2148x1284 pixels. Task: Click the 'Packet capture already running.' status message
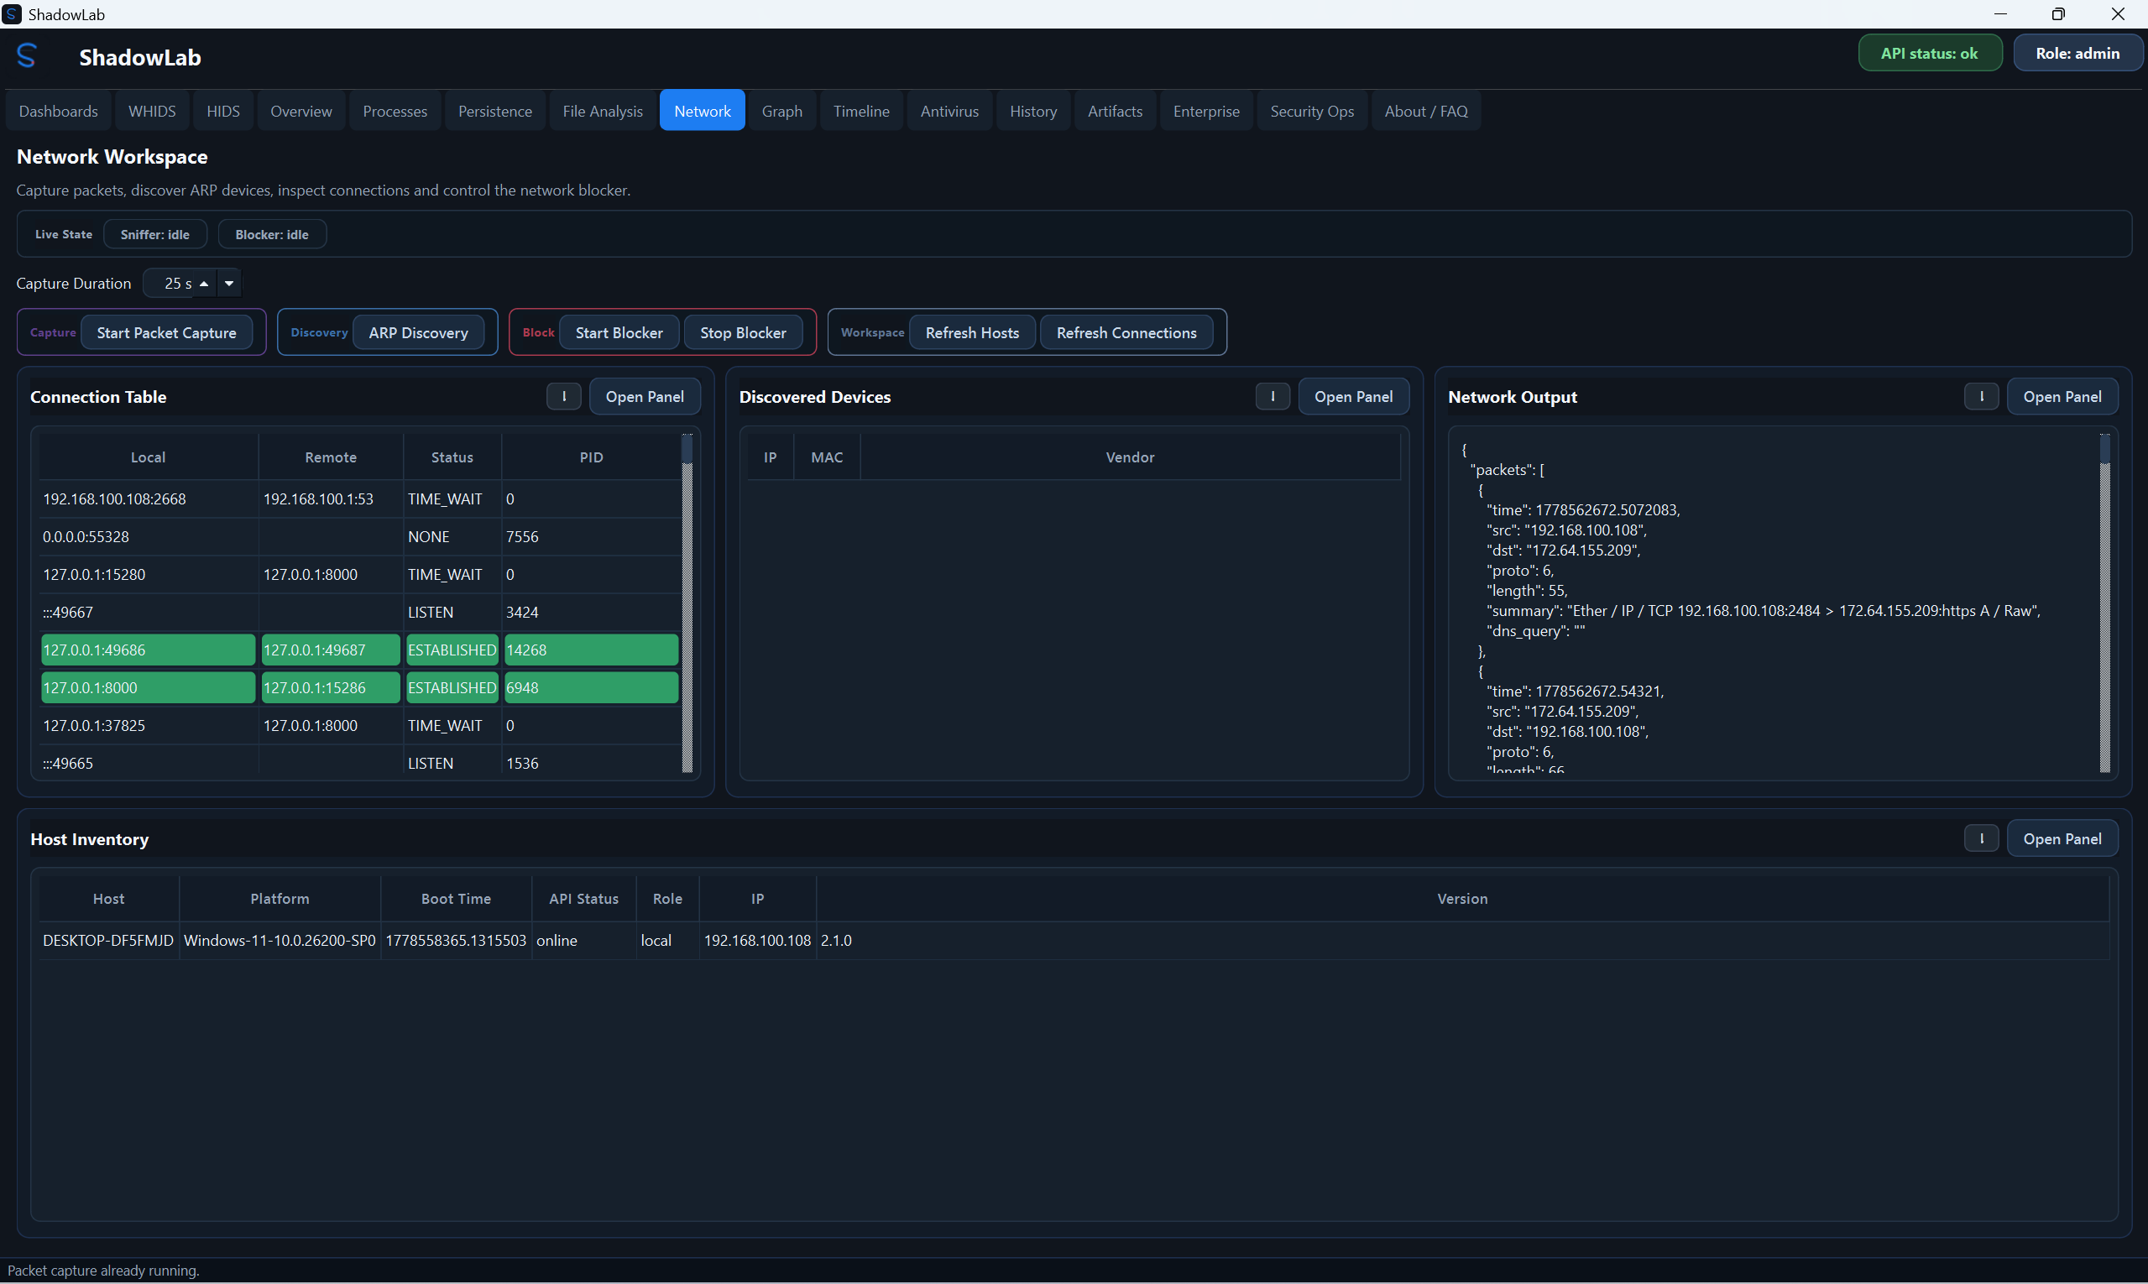[103, 1271]
